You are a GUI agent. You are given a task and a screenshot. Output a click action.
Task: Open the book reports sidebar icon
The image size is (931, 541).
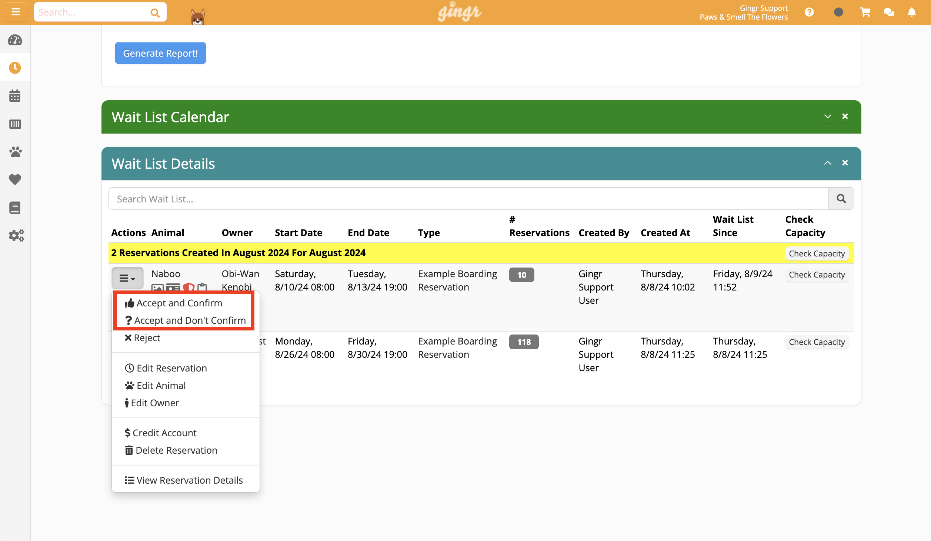tap(15, 208)
